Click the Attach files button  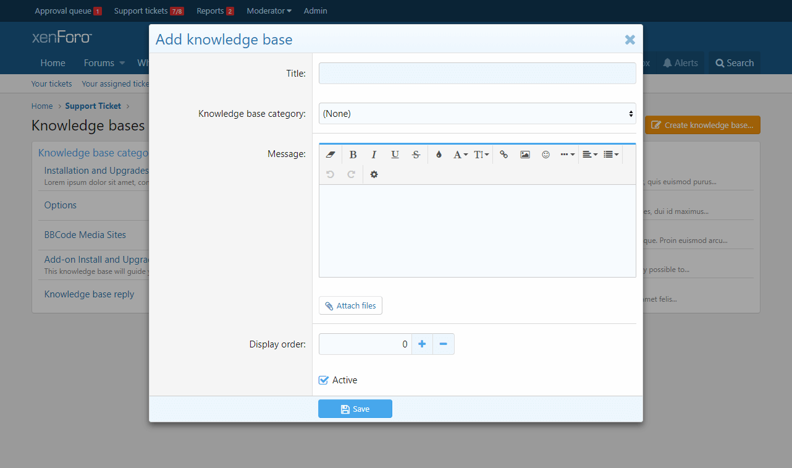pyautogui.click(x=350, y=305)
